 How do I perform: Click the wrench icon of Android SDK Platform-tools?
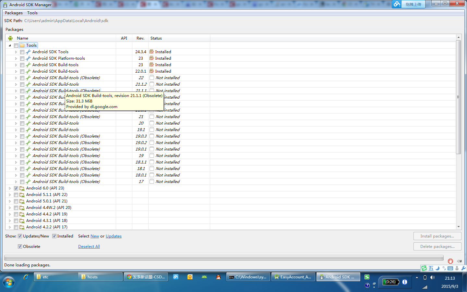[28, 58]
